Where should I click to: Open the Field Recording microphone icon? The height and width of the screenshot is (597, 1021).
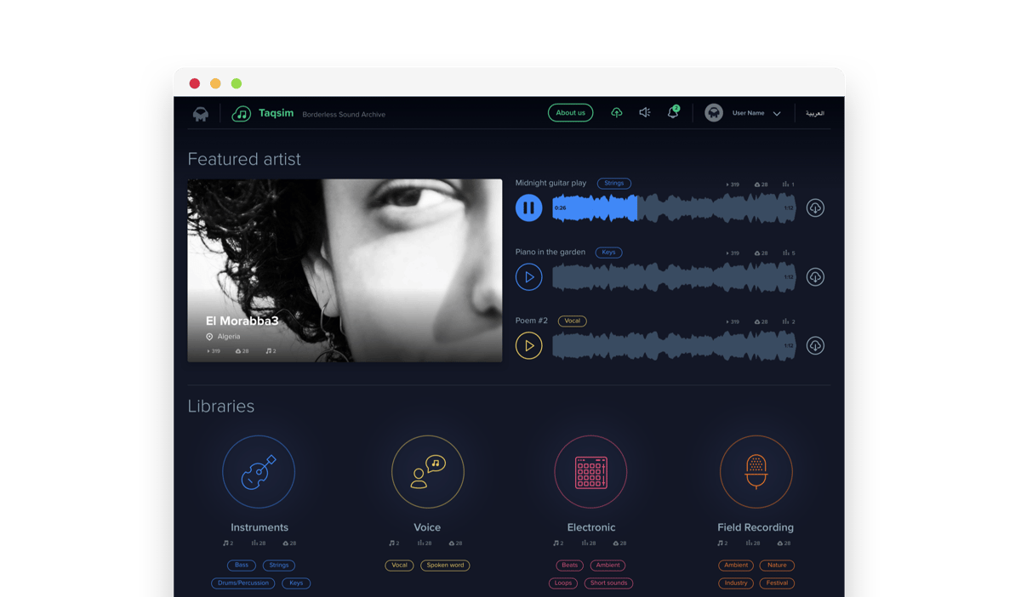(756, 472)
